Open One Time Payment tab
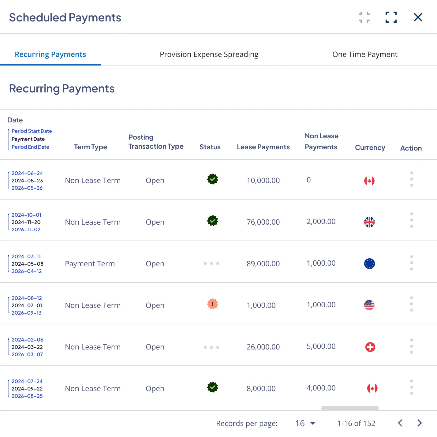The height and width of the screenshot is (437, 437). [x=365, y=54]
